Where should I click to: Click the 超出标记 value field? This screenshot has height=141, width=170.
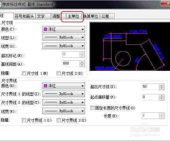pos(71,54)
